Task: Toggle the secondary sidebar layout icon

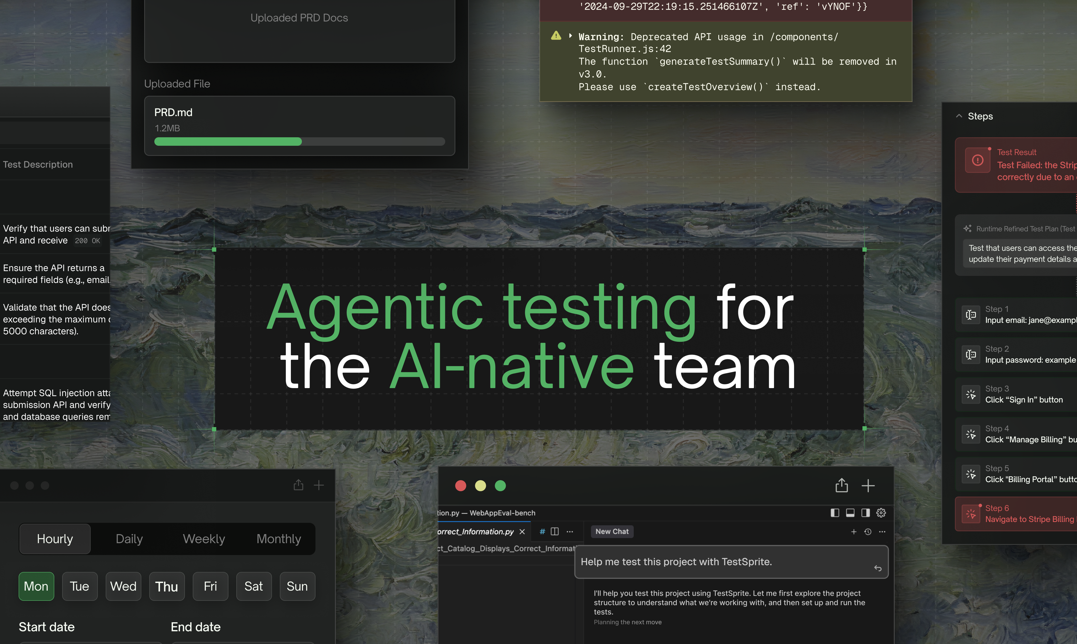Action: [x=866, y=514]
